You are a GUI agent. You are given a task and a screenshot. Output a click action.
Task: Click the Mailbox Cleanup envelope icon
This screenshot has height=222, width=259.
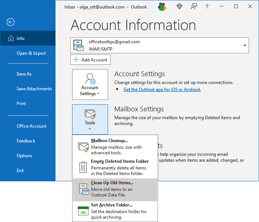point(83,147)
